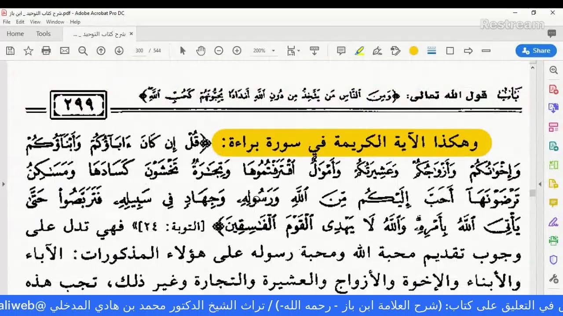
Task: Open the File menu
Action: coord(7,22)
